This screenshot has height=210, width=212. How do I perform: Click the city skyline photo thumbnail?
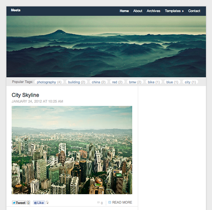click(72, 150)
